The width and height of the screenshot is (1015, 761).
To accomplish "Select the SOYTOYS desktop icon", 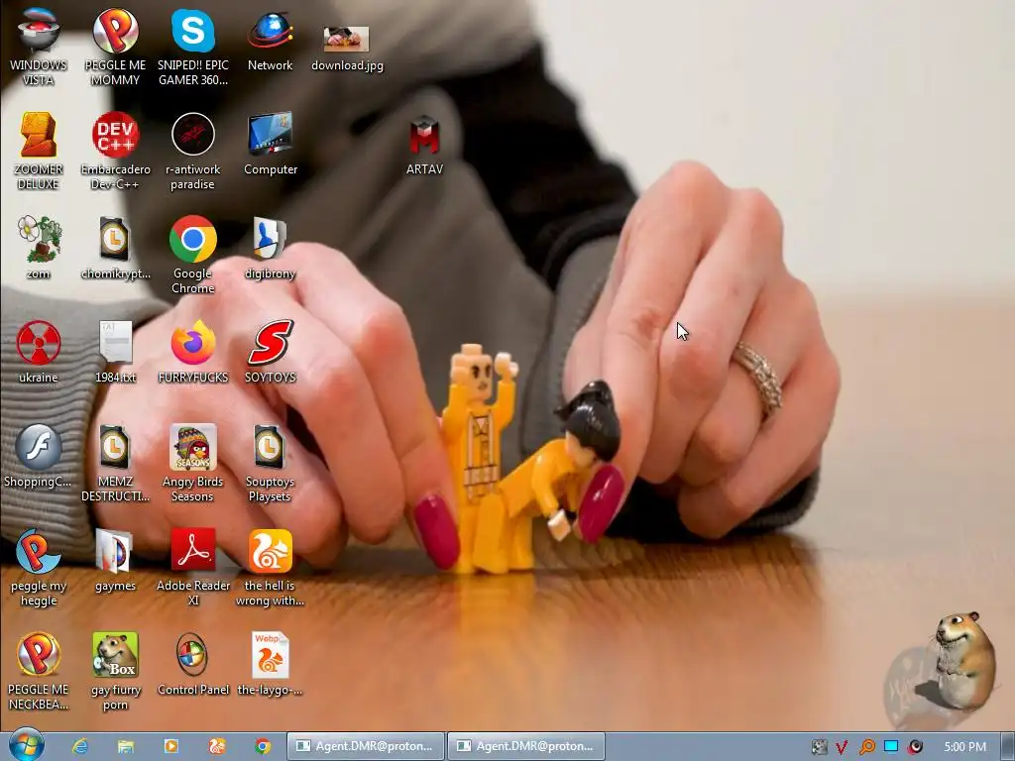I will [x=270, y=352].
